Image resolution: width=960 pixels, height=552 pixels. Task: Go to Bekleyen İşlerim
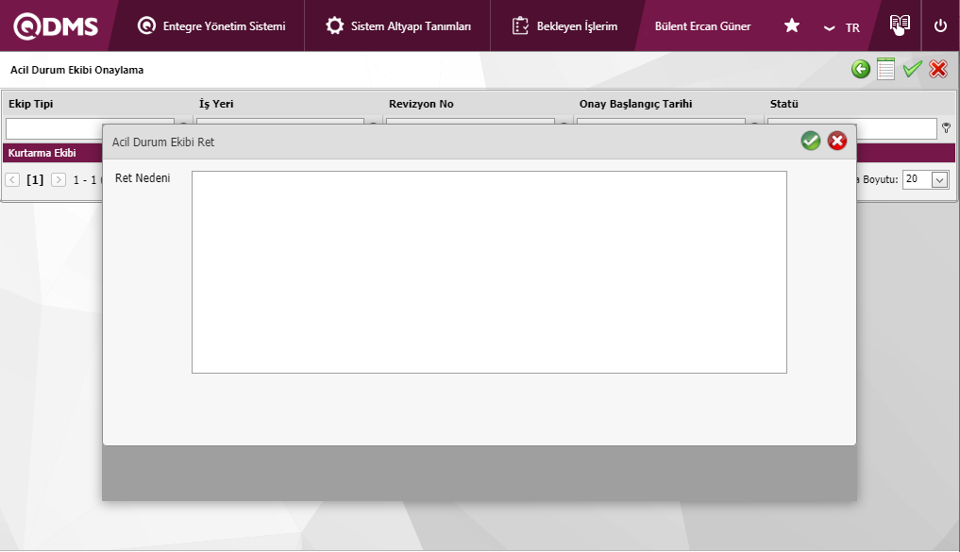[x=565, y=26]
